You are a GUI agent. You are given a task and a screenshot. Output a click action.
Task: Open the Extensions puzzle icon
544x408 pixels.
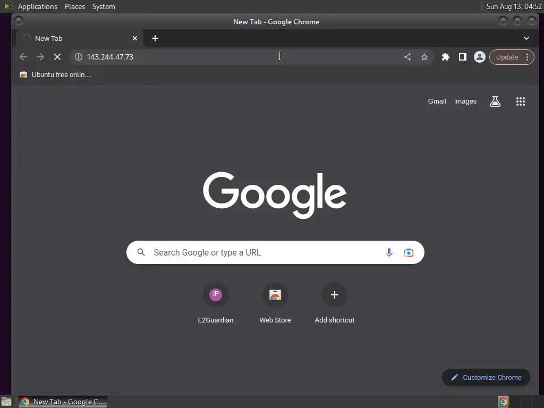[x=446, y=57]
